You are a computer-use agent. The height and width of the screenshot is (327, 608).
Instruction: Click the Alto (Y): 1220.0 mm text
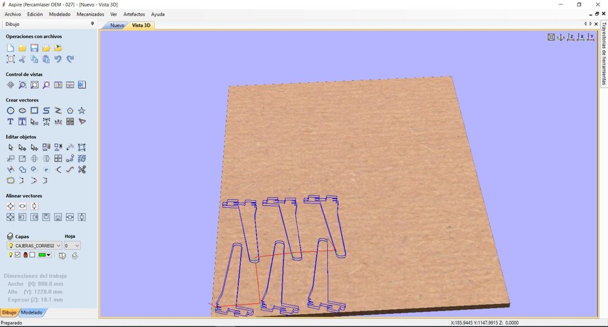[x=35, y=292]
